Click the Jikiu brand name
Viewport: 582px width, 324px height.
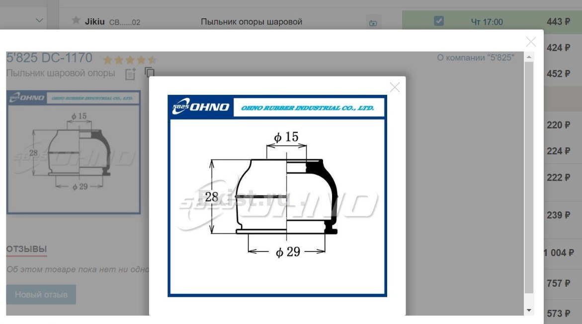pyautogui.click(x=94, y=21)
